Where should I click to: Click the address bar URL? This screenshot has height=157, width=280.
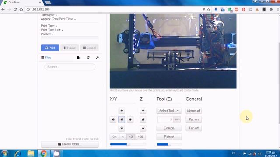coord(40,10)
